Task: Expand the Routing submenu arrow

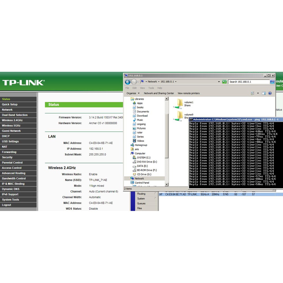Action: coord(155,193)
